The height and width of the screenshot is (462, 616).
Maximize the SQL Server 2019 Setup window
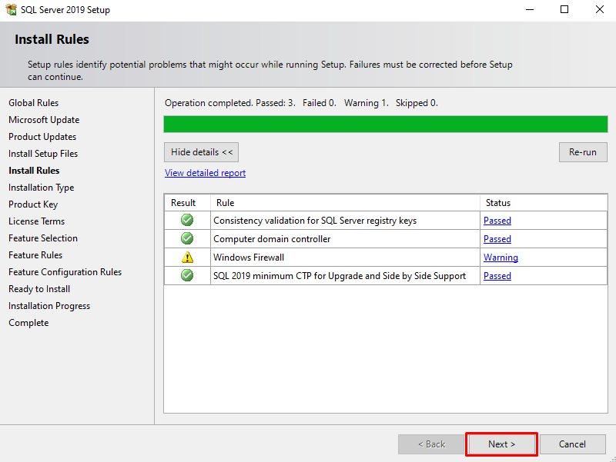click(564, 9)
